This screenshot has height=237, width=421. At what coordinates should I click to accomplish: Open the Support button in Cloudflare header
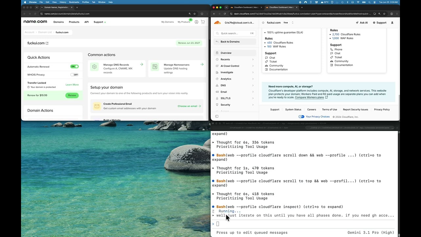coord(380,23)
